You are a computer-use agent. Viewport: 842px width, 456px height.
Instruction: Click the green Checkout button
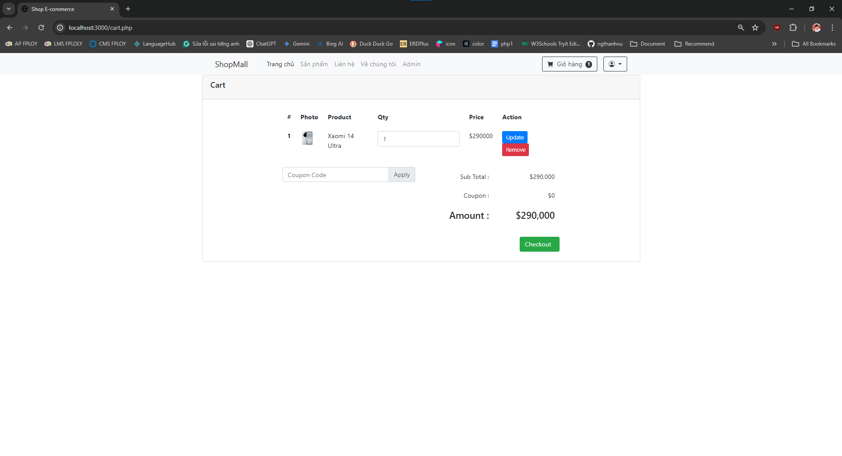pos(539,244)
